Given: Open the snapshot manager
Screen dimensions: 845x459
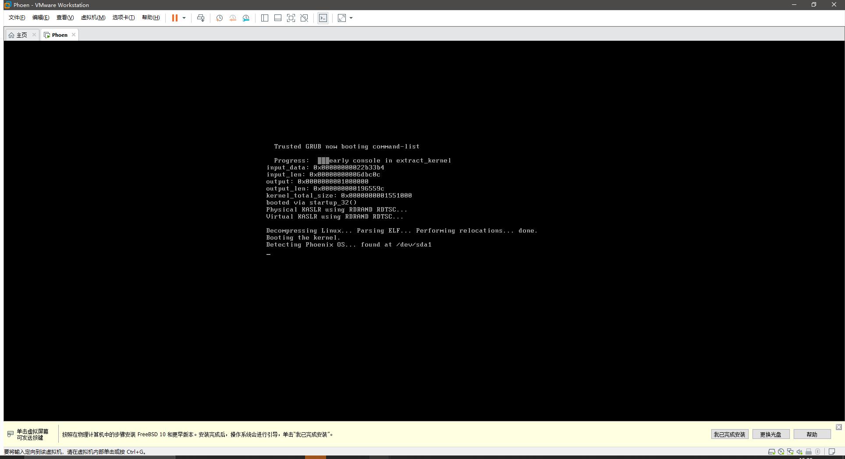Looking at the screenshot, I should (x=245, y=18).
